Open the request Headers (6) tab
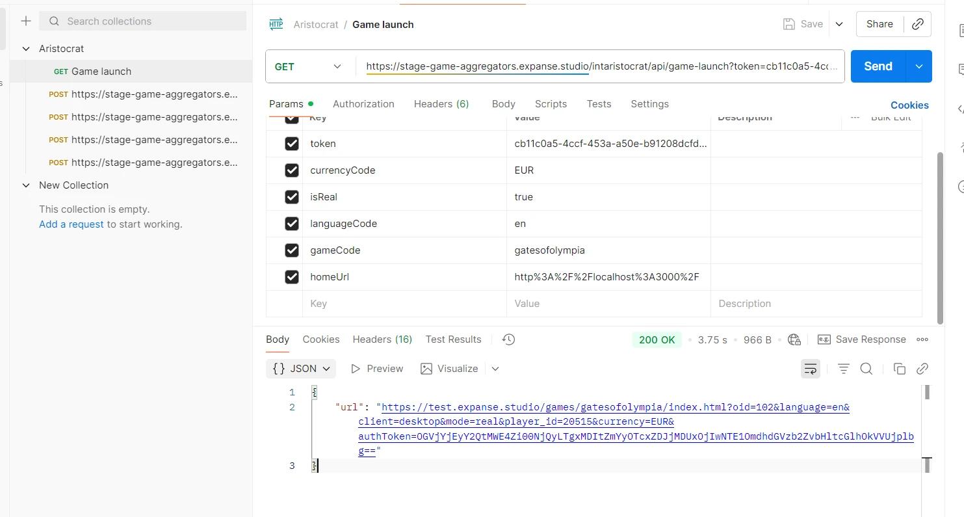Image resolution: width=964 pixels, height=517 pixels. pos(441,104)
